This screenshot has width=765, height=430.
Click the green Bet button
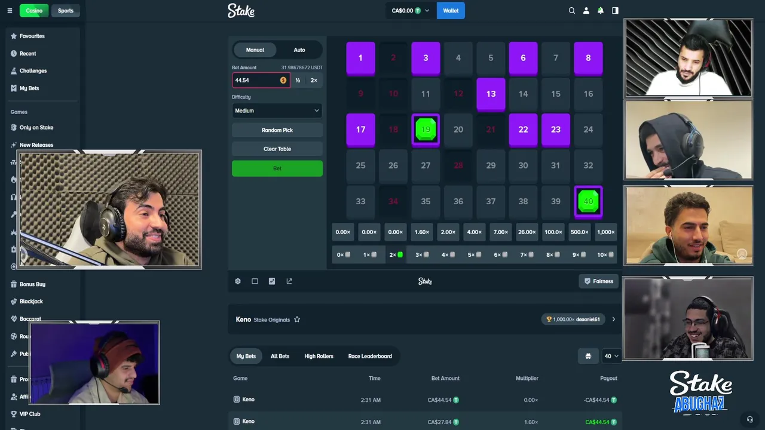click(277, 168)
